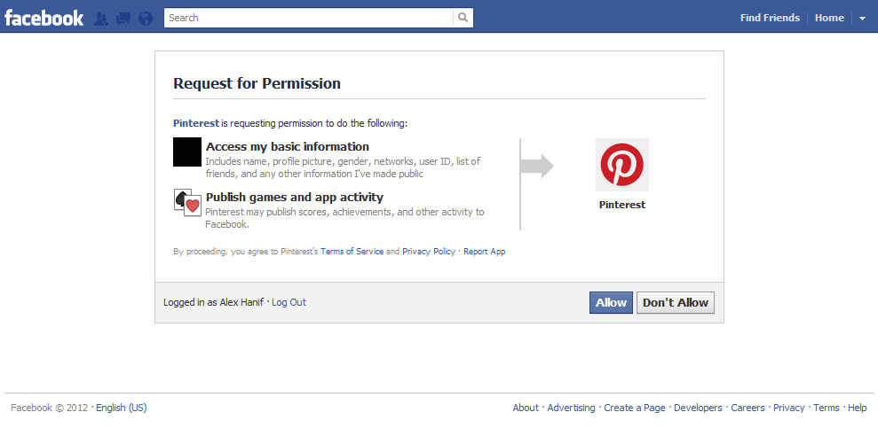Click the Log Out link
The height and width of the screenshot is (428, 878).
pyautogui.click(x=289, y=302)
